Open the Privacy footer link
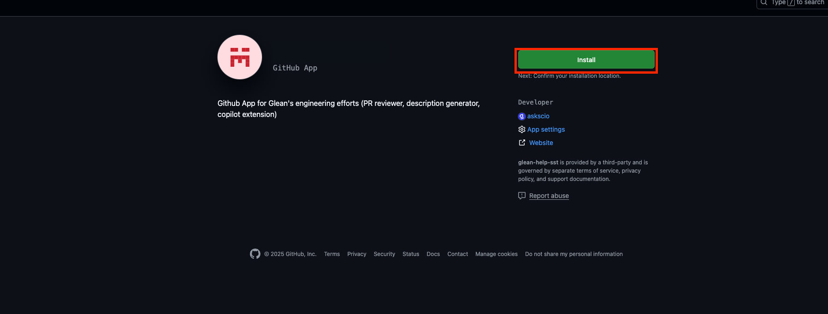The image size is (828, 314). 356,254
